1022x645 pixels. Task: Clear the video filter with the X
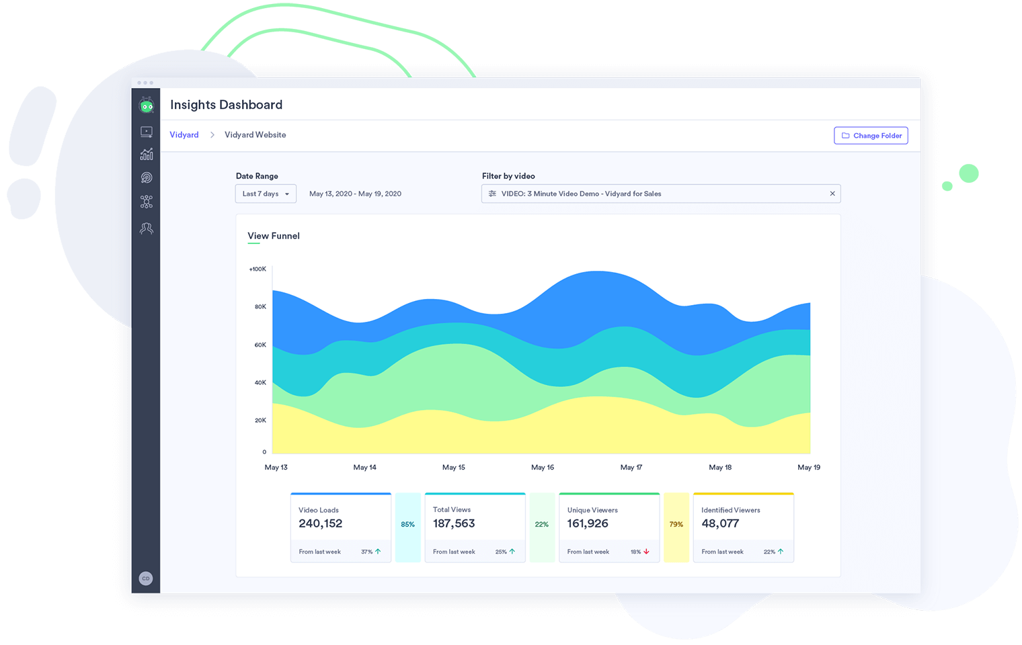click(x=832, y=193)
